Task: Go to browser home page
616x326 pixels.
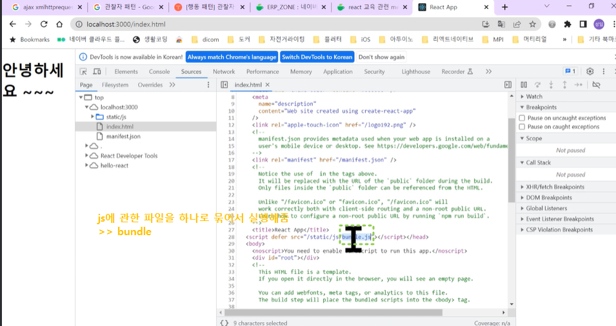Action: click(x=59, y=24)
